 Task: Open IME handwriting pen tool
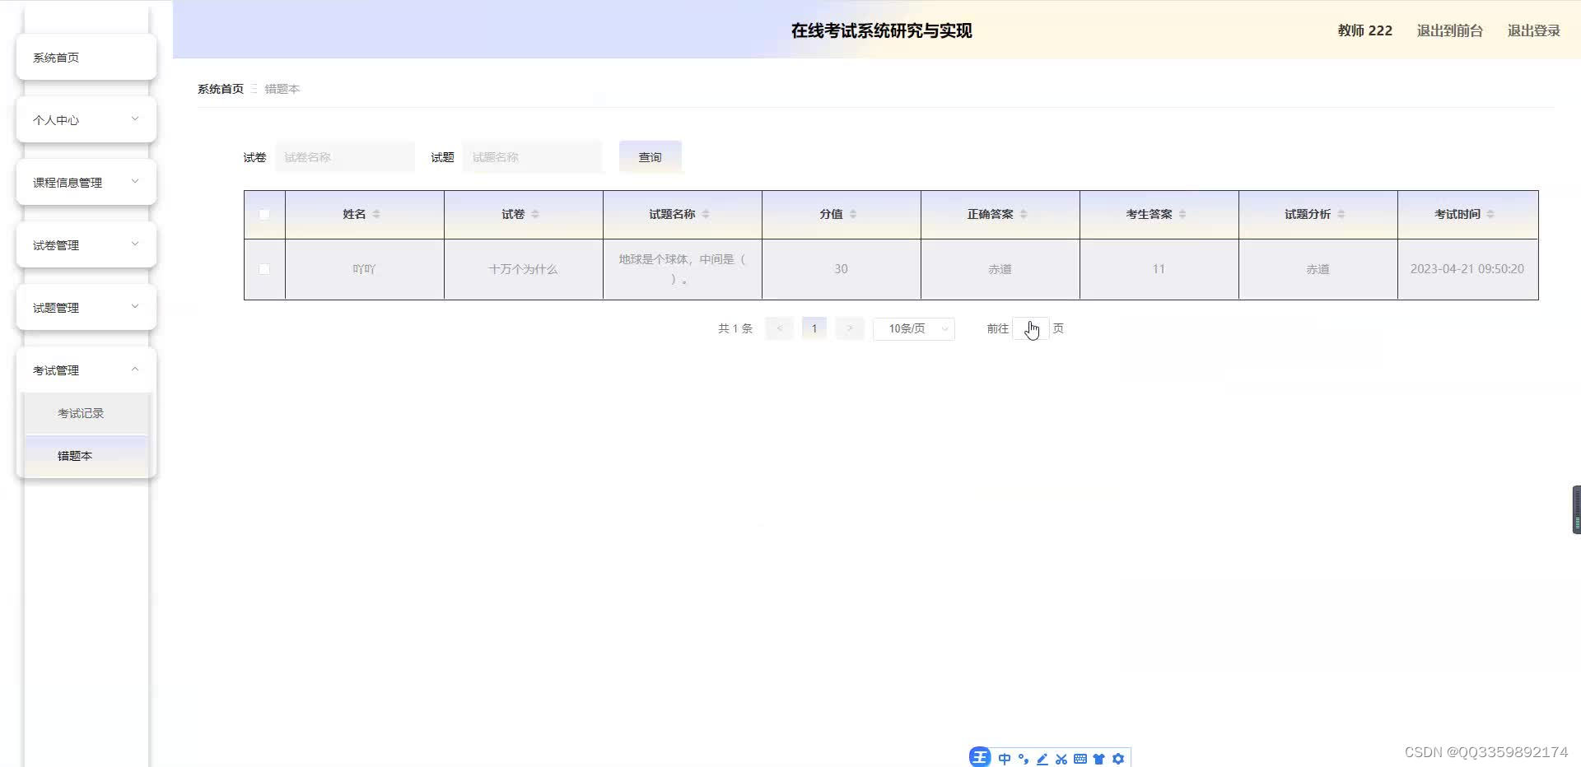point(1042,759)
